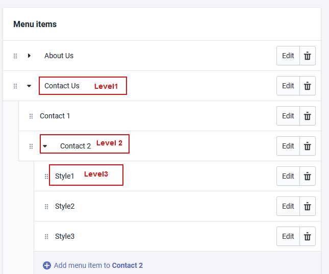The width and height of the screenshot is (329, 274).
Task: Edit the Contact 1 item
Action: pos(288,116)
